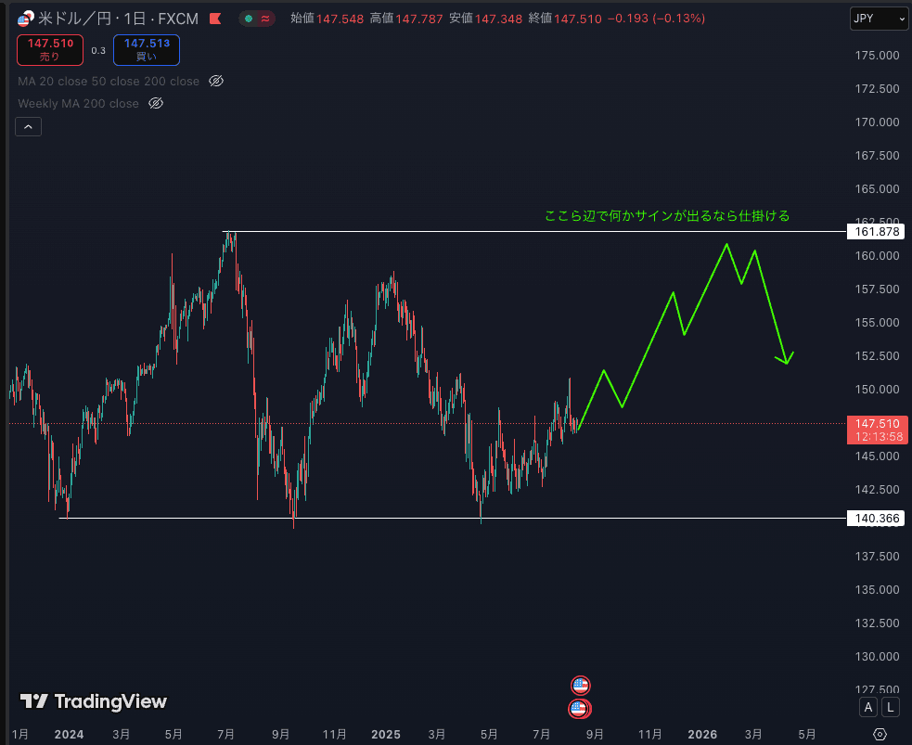Click the market status indicator pill
The width and height of the screenshot is (912, 745).
coord(256,19)
